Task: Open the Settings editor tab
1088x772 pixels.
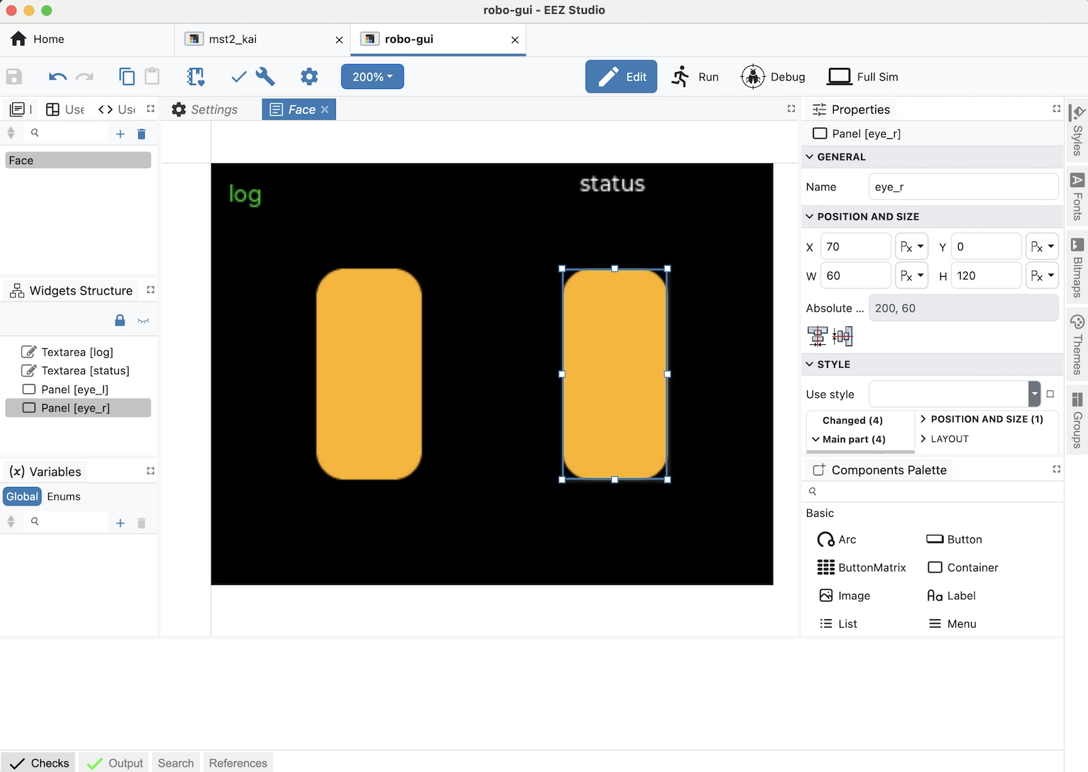Action: [x=205, y=110]
